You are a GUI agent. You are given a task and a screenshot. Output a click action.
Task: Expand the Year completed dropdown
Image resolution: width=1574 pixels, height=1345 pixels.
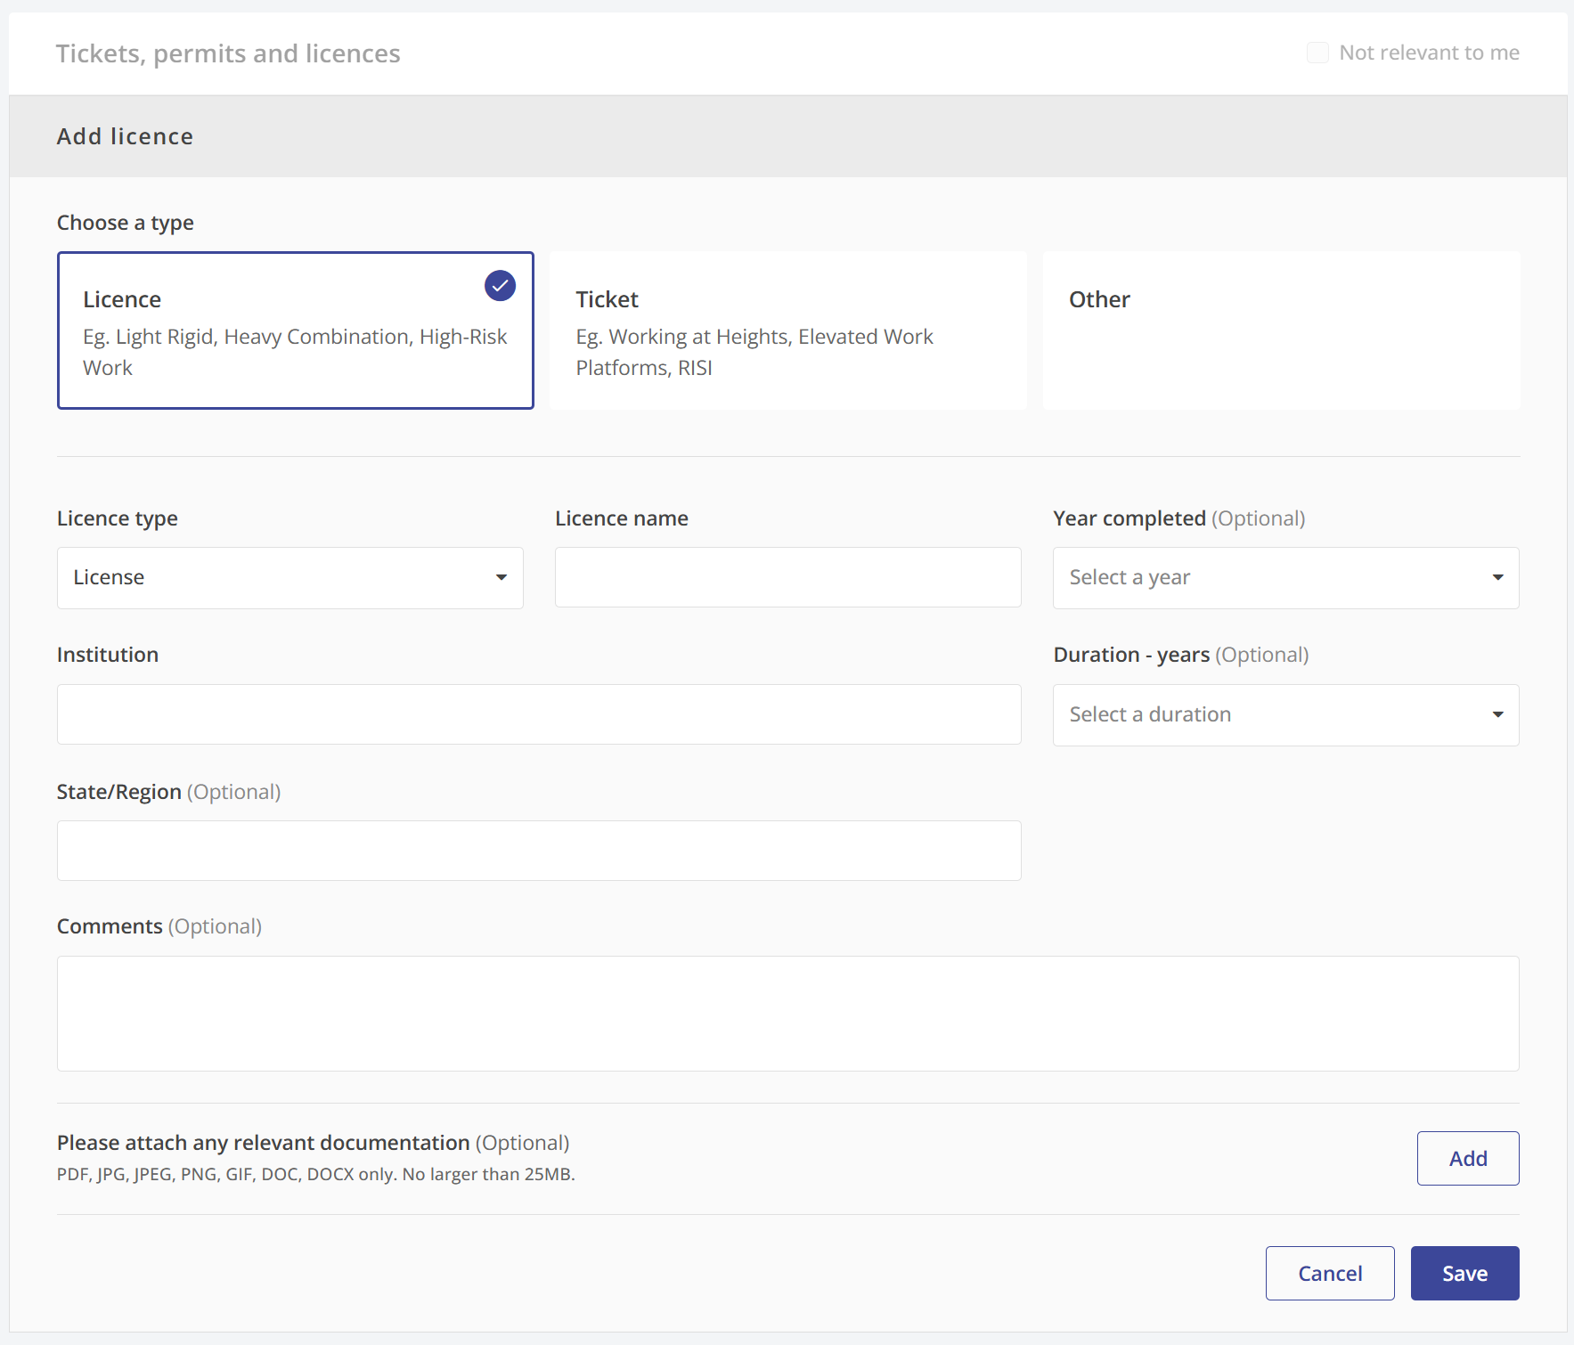1284,578
